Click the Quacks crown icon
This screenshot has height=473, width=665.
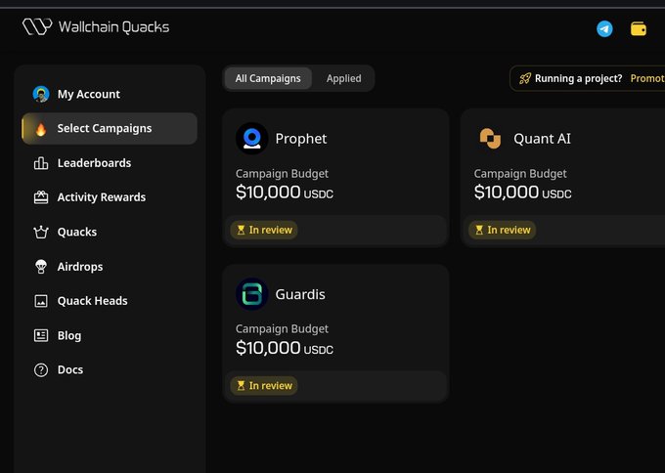[41, 233]
